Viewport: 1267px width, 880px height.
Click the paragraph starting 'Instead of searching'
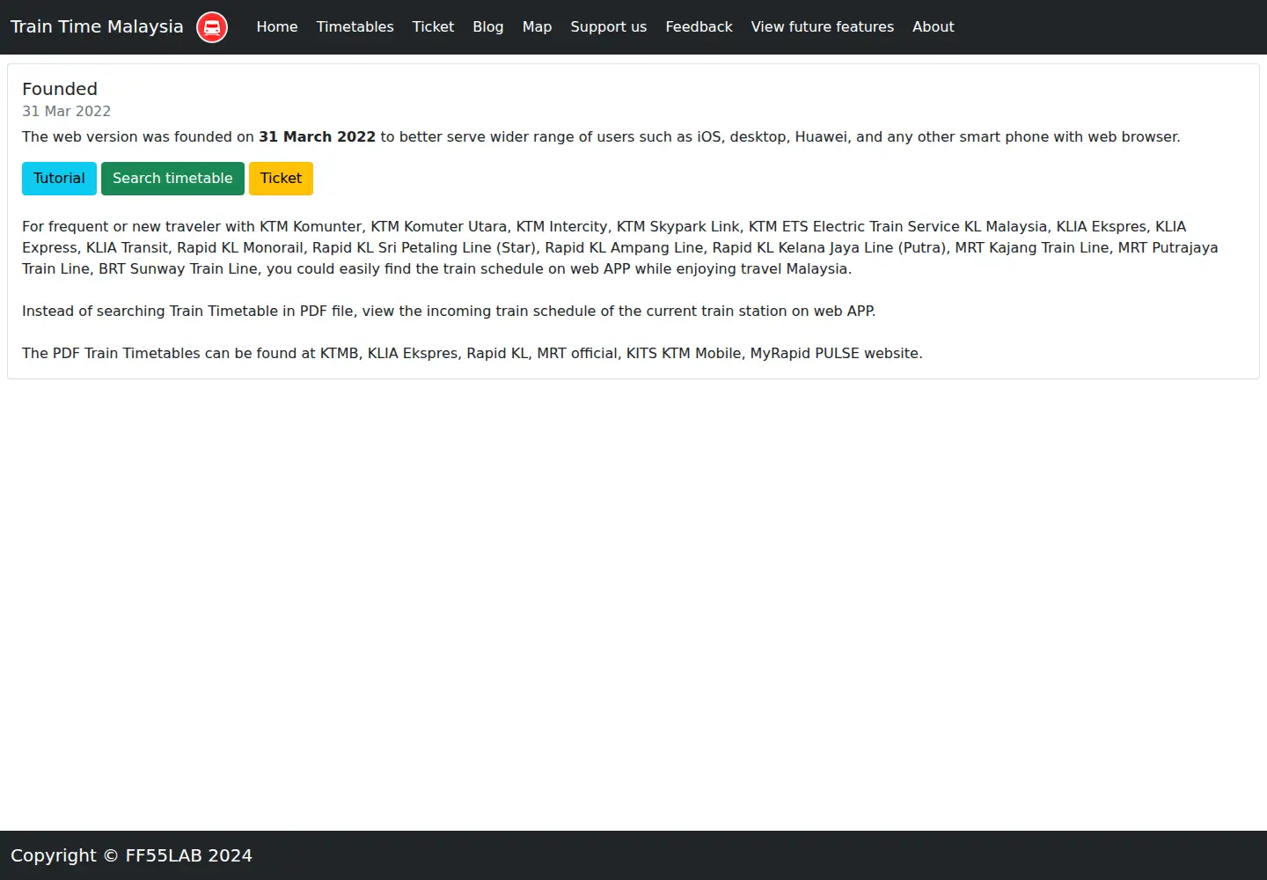449,311
